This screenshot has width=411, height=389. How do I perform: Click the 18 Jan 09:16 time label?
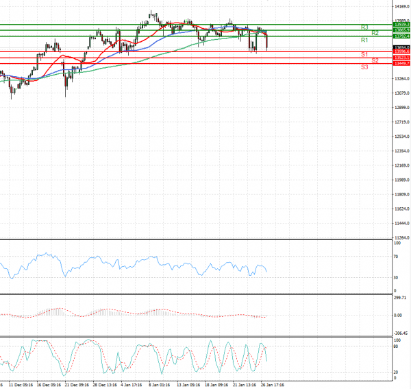[216, 385]
